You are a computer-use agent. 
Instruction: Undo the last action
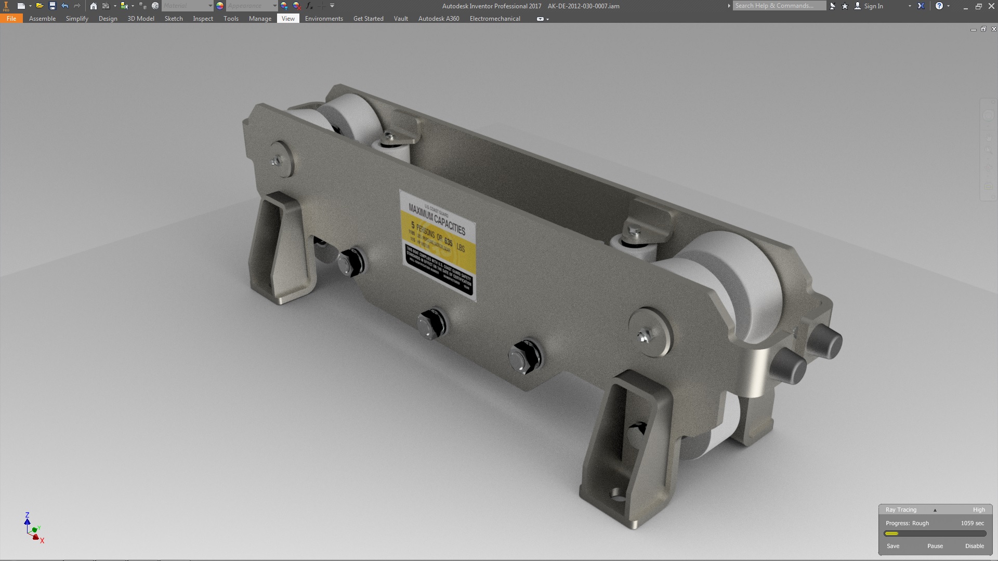pyautogui.click(x=65, y=6)
